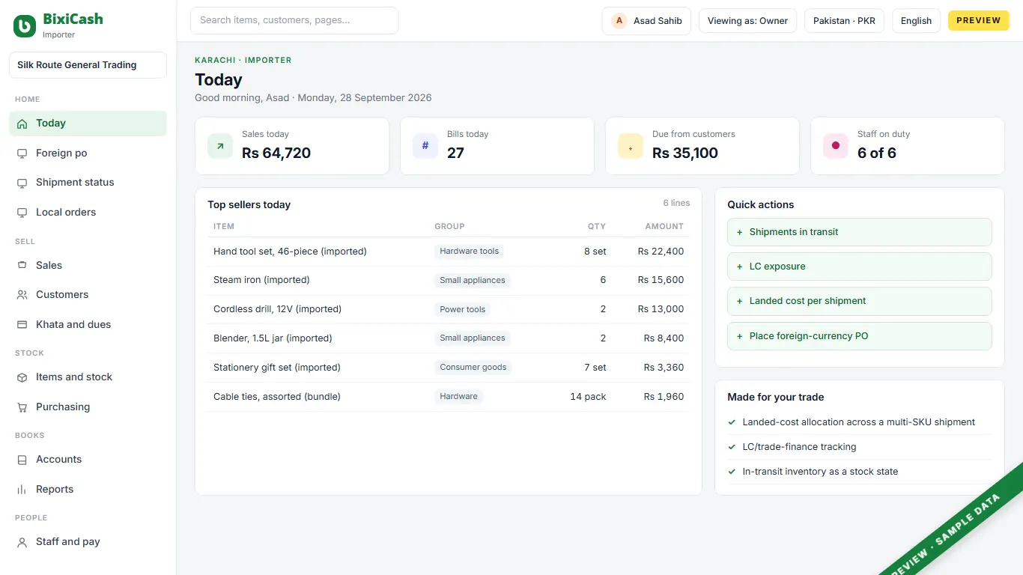This screenshot has width=1023, height=575.
Task: Click the Local orders sidebar icon
Action: 22,213
